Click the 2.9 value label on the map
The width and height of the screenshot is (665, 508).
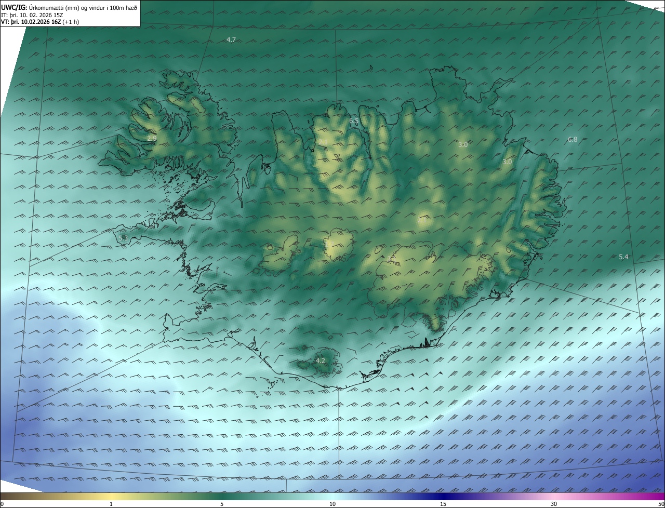[152, 139]
